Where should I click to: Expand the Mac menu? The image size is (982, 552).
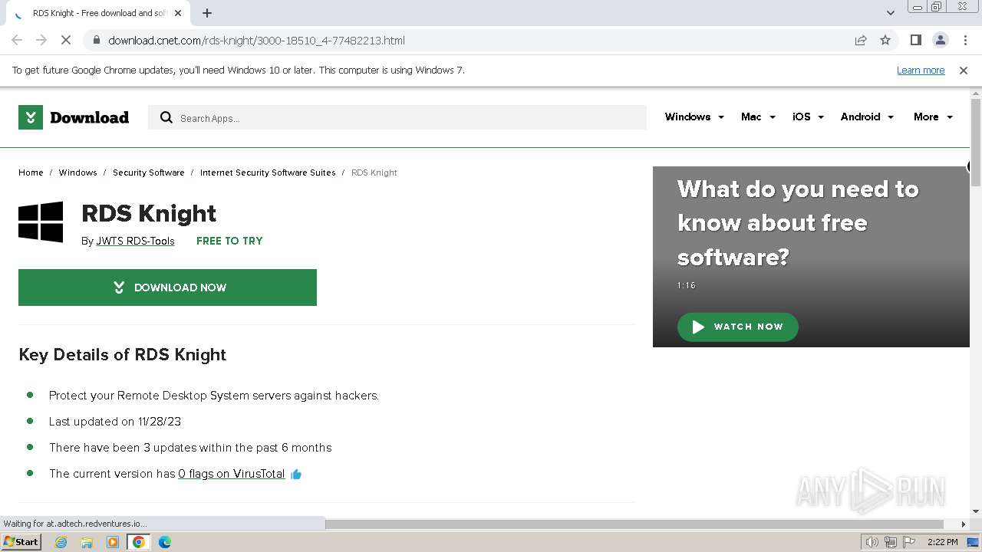point(758,117)
